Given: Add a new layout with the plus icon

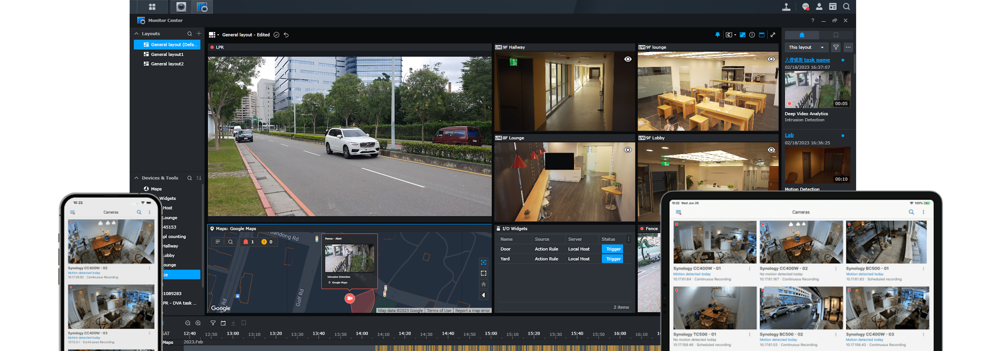Looking at the screenshot, I should coord(199,34).
